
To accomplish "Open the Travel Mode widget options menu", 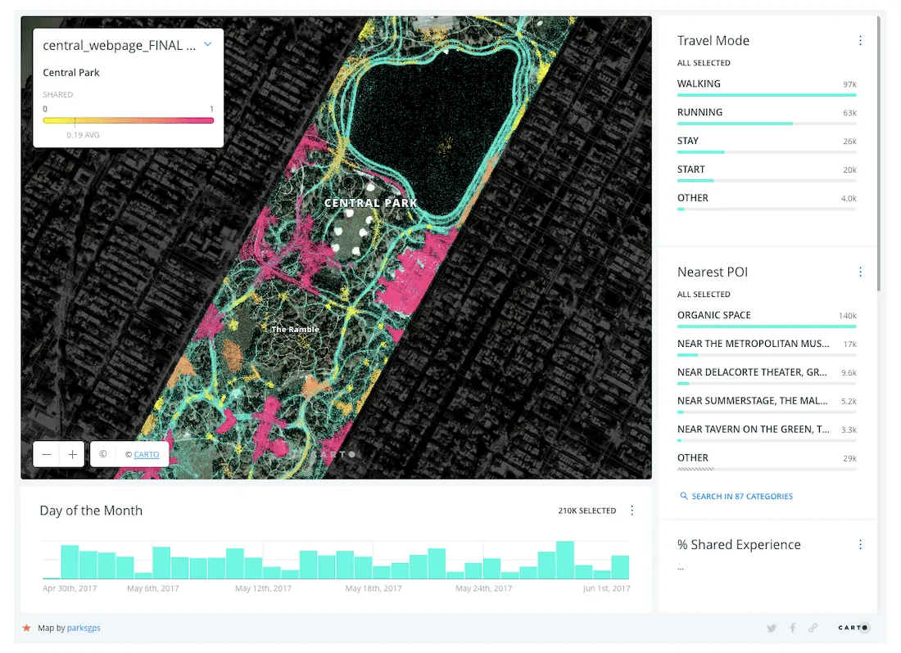I will (x=860, y=39).
